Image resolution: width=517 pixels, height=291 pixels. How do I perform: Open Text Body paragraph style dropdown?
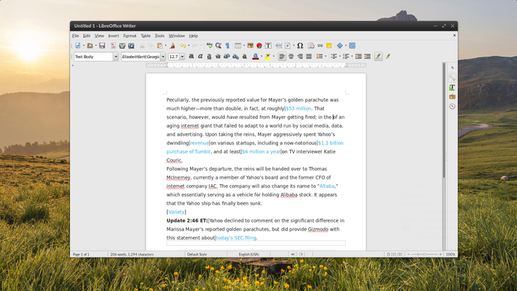tap(116, 57)
